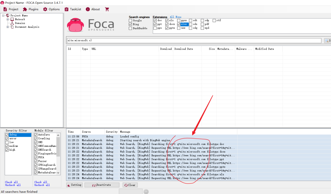Viewport: 331px width, 194px height.
Task: Click Check all under Severity filter
Action: coord(11,182)
